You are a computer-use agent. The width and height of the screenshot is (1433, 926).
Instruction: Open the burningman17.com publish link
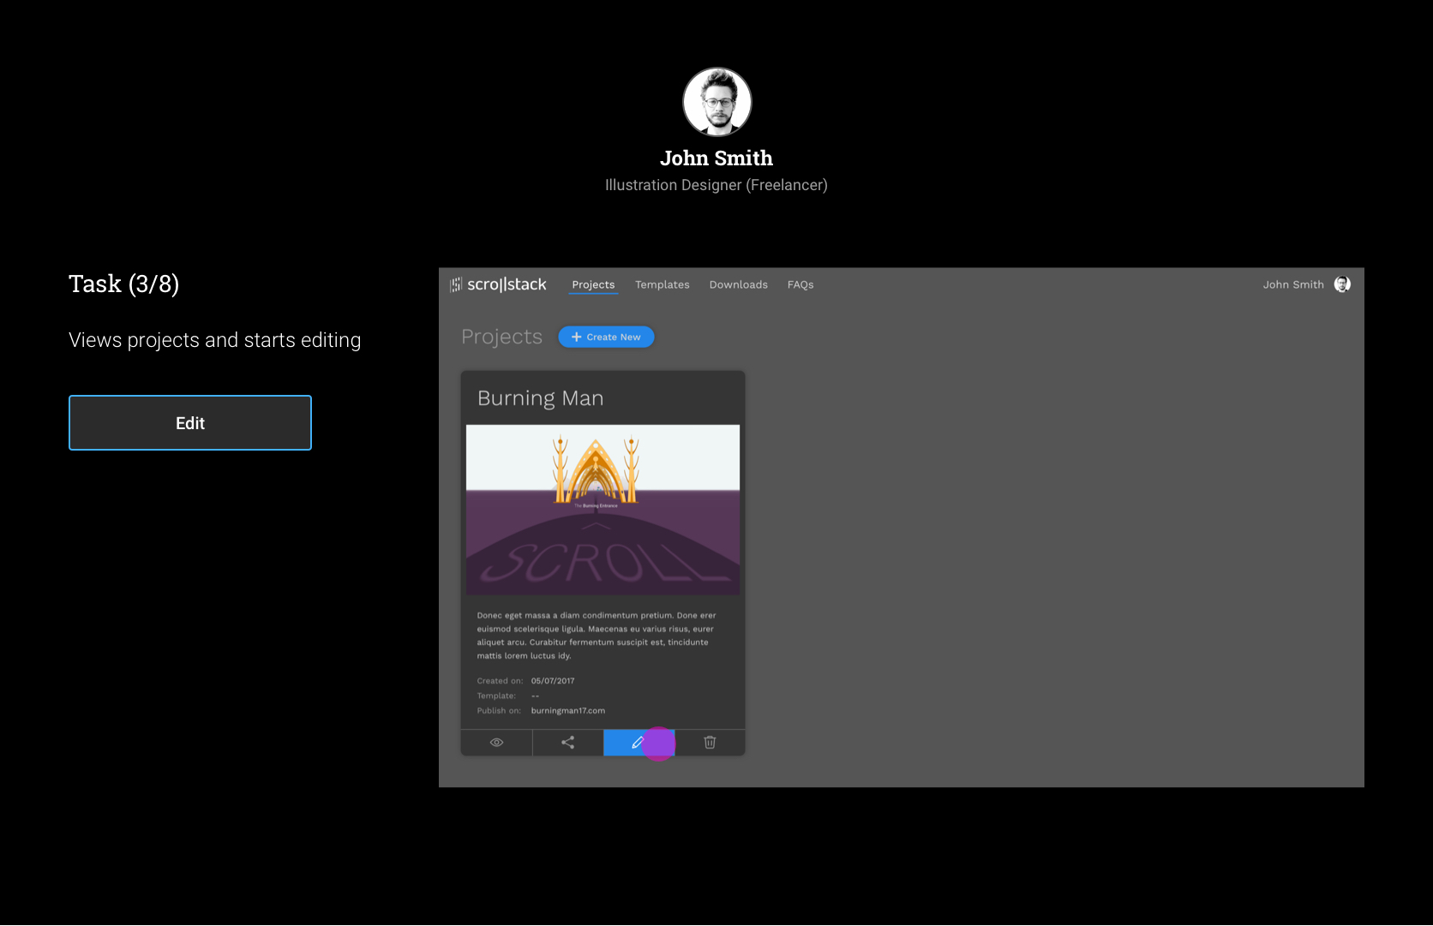tap(567, 711)
